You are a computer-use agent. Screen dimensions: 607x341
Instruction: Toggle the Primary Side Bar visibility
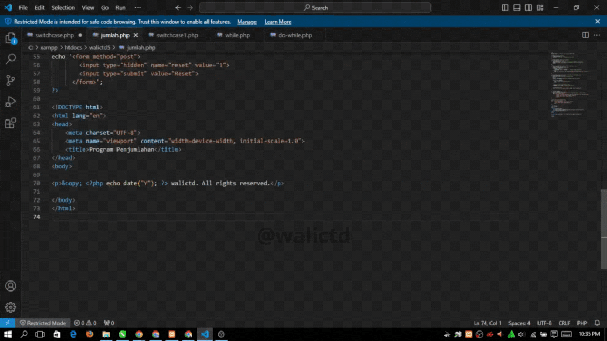point(504,7)
